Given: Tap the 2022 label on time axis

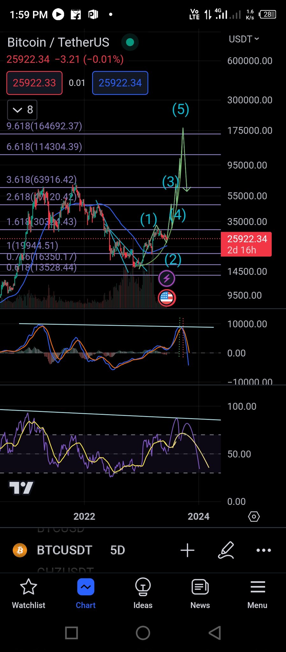Looking at the screenshot, I should tap(84, 516).
